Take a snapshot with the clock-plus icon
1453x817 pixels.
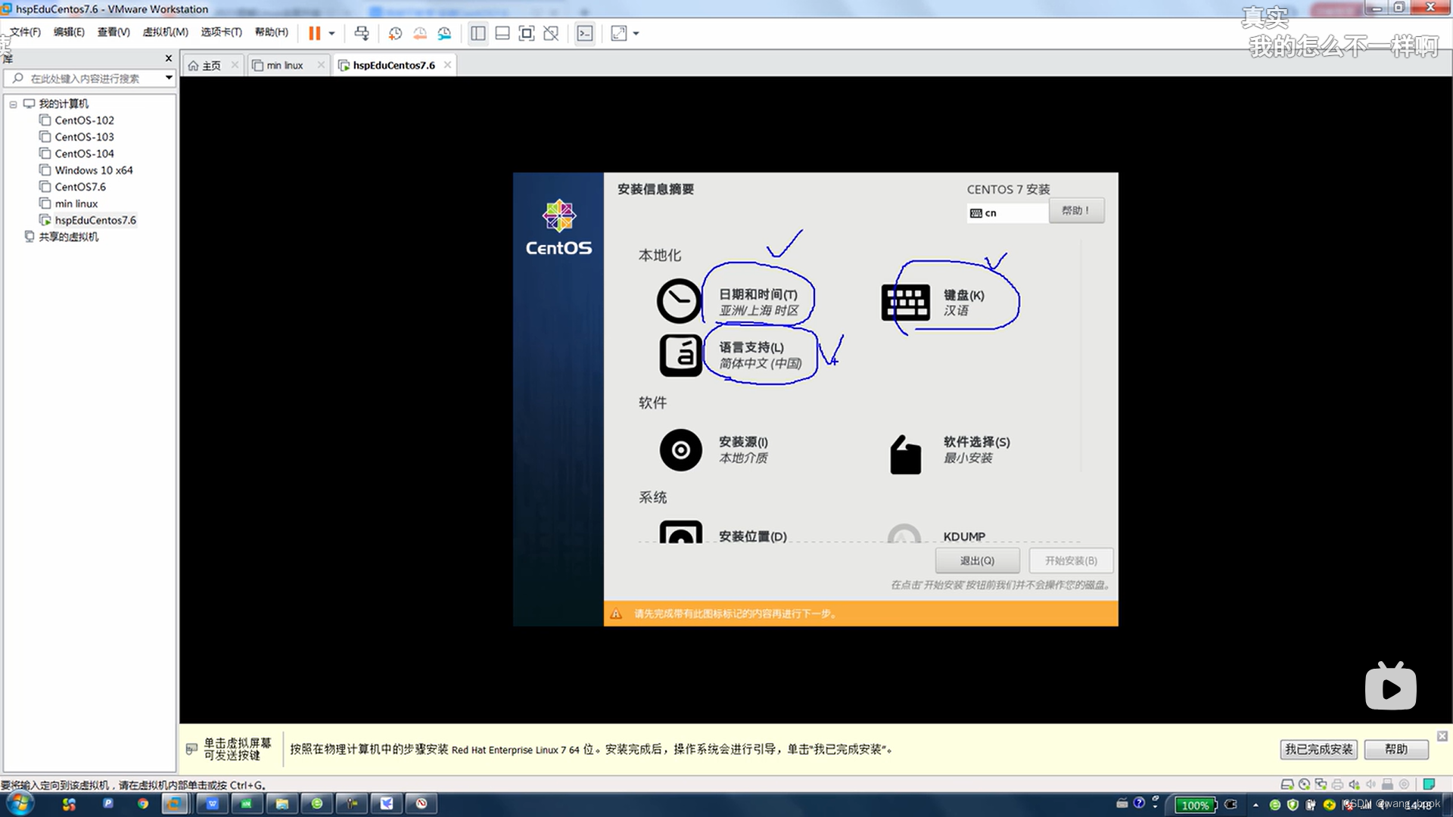click(395, 33)
